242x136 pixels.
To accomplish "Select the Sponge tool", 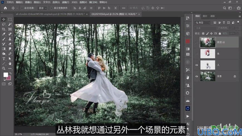I will [x=4, y=54].
